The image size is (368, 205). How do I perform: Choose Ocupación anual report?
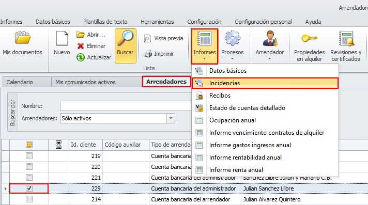point(265,120)
